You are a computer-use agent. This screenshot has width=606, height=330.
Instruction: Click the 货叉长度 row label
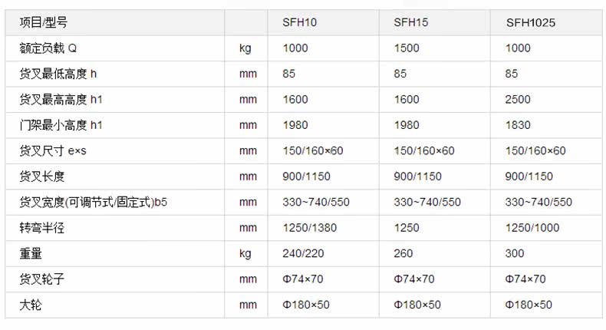[41, 177]
